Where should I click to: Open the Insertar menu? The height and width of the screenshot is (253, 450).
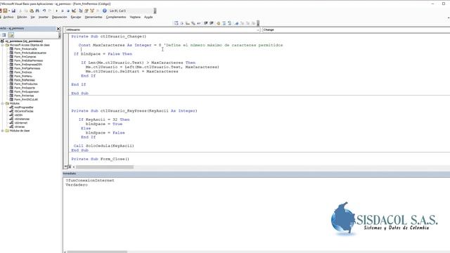tap(44, 17)
